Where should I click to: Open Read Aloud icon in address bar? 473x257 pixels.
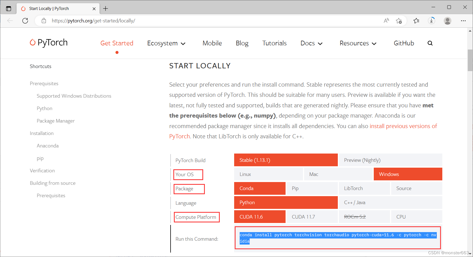[386, 21]
